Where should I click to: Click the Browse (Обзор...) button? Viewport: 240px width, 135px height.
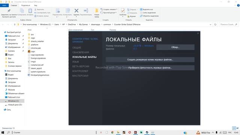tap(175, 47)
